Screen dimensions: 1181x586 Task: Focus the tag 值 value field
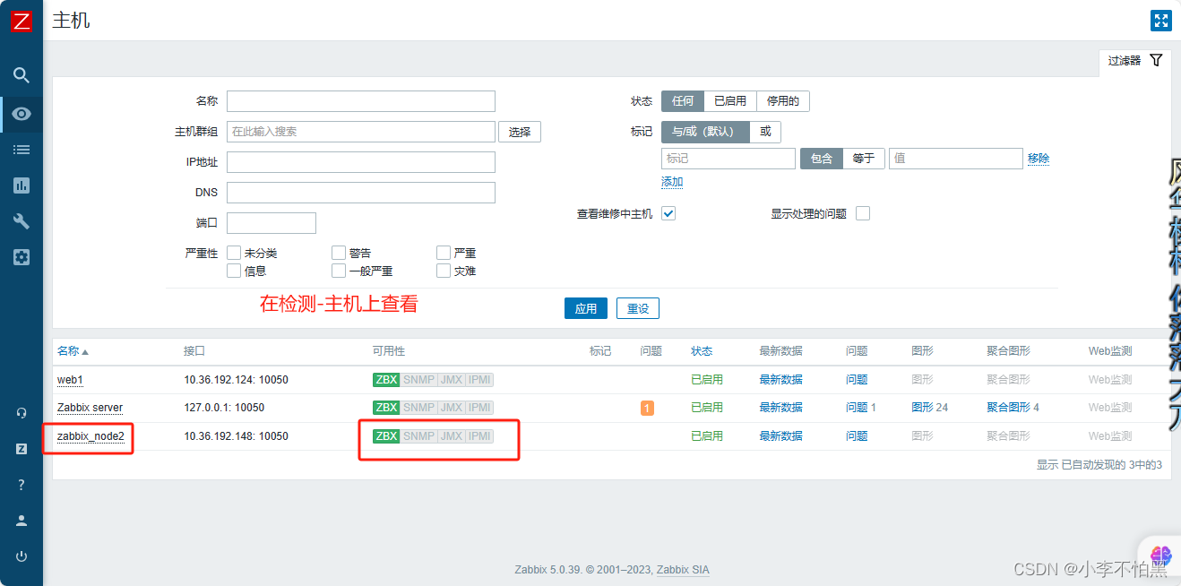click(956, 159)
